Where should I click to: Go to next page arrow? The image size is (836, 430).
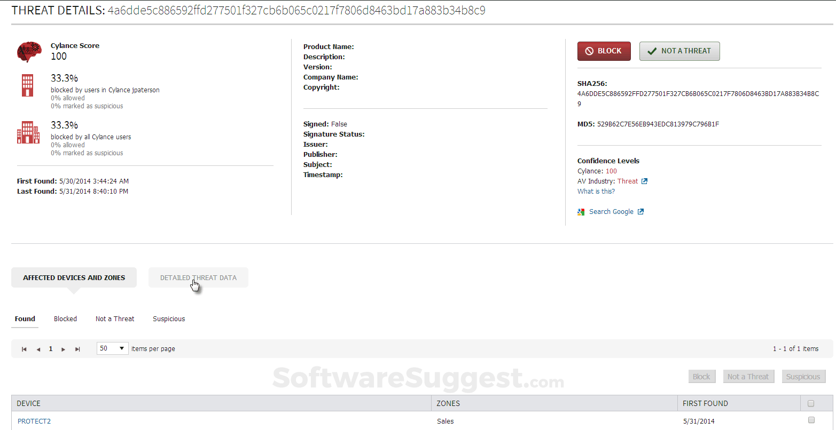(64, 349)
